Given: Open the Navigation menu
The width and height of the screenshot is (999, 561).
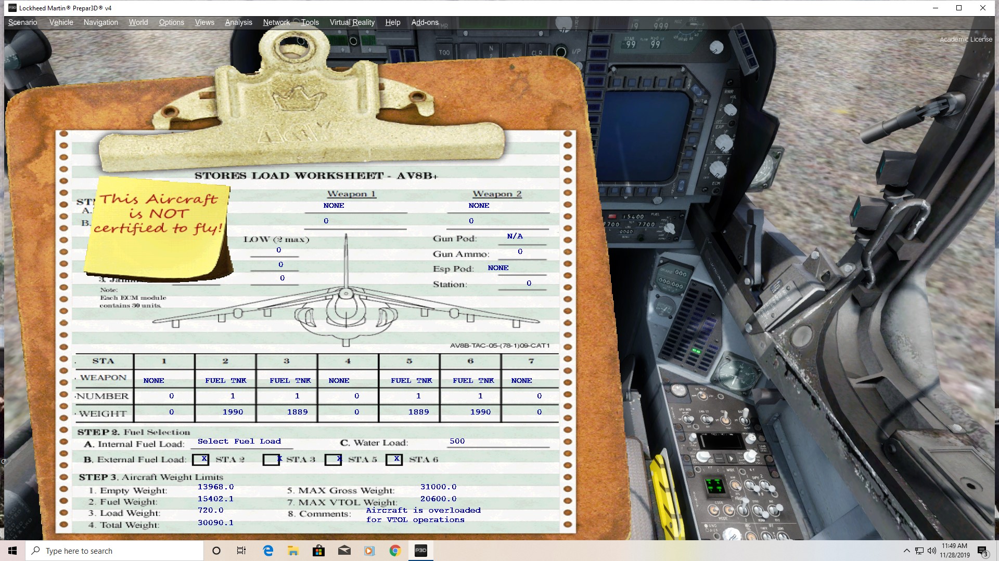Looking at the screenshot, I should (100, 22).
